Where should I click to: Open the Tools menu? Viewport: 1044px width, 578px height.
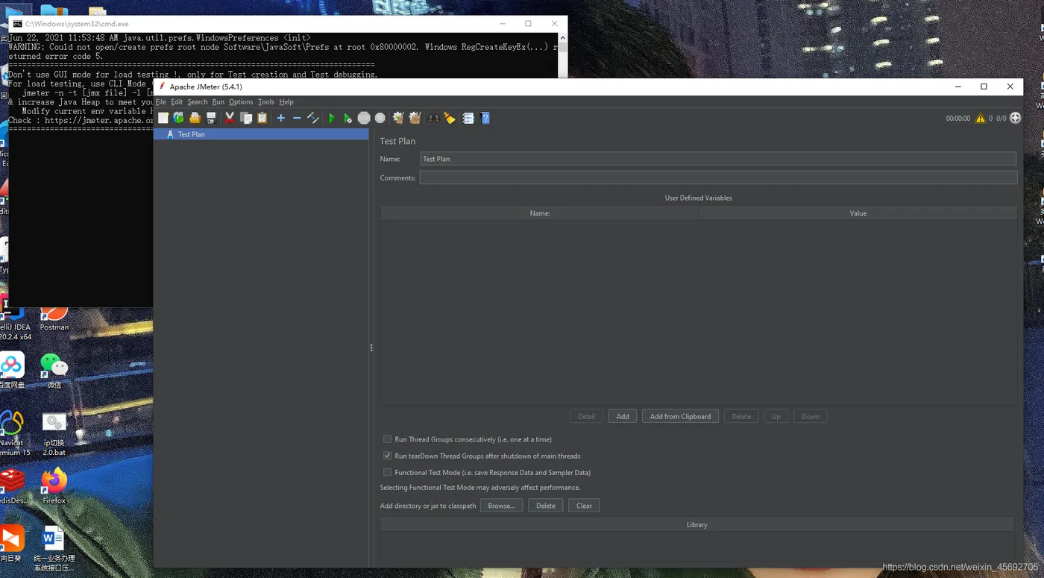[266, 101]
